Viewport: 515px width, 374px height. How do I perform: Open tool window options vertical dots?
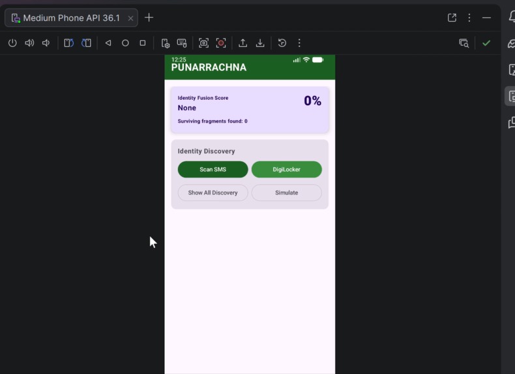point(469,18)
